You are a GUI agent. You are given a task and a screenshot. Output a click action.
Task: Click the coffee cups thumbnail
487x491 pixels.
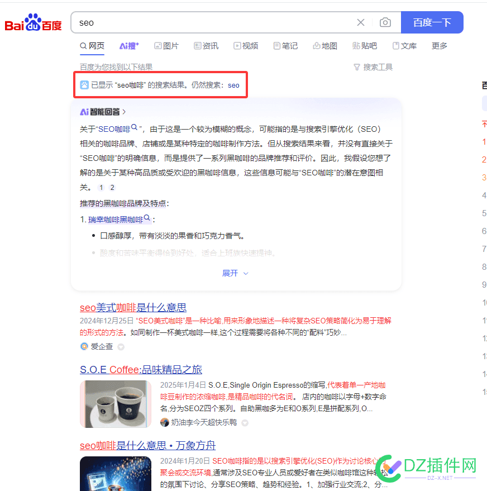[116, 404]
